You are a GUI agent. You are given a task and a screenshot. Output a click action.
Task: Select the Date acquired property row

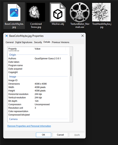pos(38,69)
